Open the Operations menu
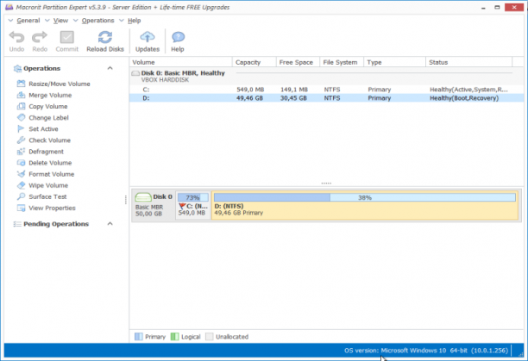 pyautogui.click(x=97, y=21)
